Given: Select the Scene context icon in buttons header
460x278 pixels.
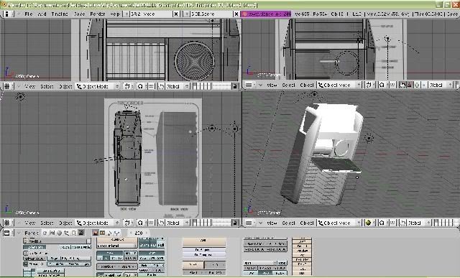Looking at the screenshot, I should point(80,233).
